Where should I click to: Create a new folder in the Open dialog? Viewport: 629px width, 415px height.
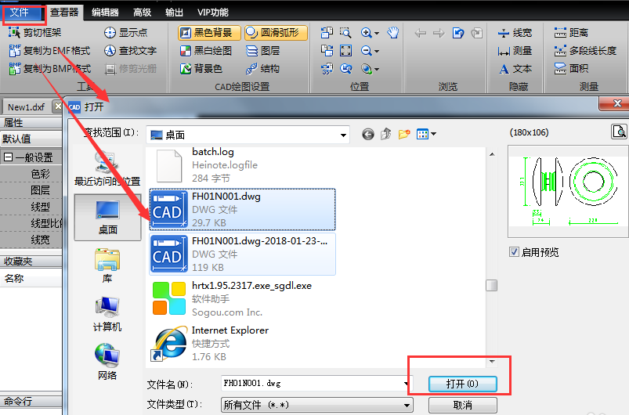coord(404,135)
